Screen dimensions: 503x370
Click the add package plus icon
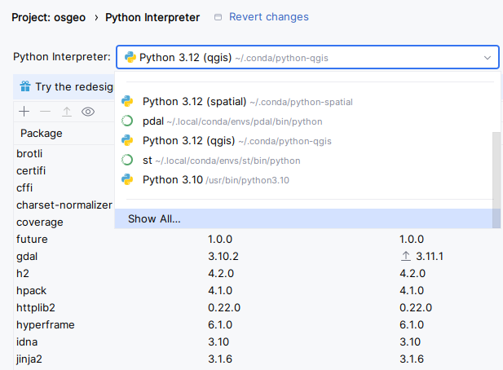click(x=24, y=112)
